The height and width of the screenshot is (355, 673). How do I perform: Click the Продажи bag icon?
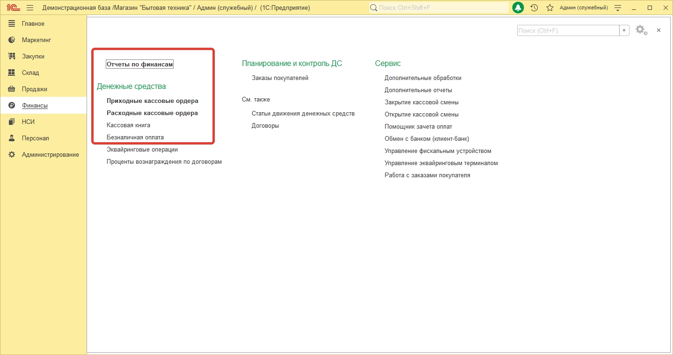tap(12, 89)
